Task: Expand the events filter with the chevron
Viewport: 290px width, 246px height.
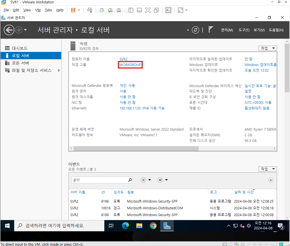Action: click(271, 180)
